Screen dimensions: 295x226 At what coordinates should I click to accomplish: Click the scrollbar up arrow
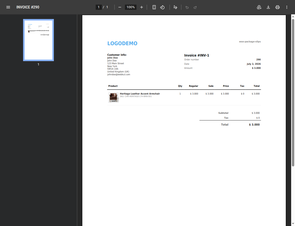[293, 17]
